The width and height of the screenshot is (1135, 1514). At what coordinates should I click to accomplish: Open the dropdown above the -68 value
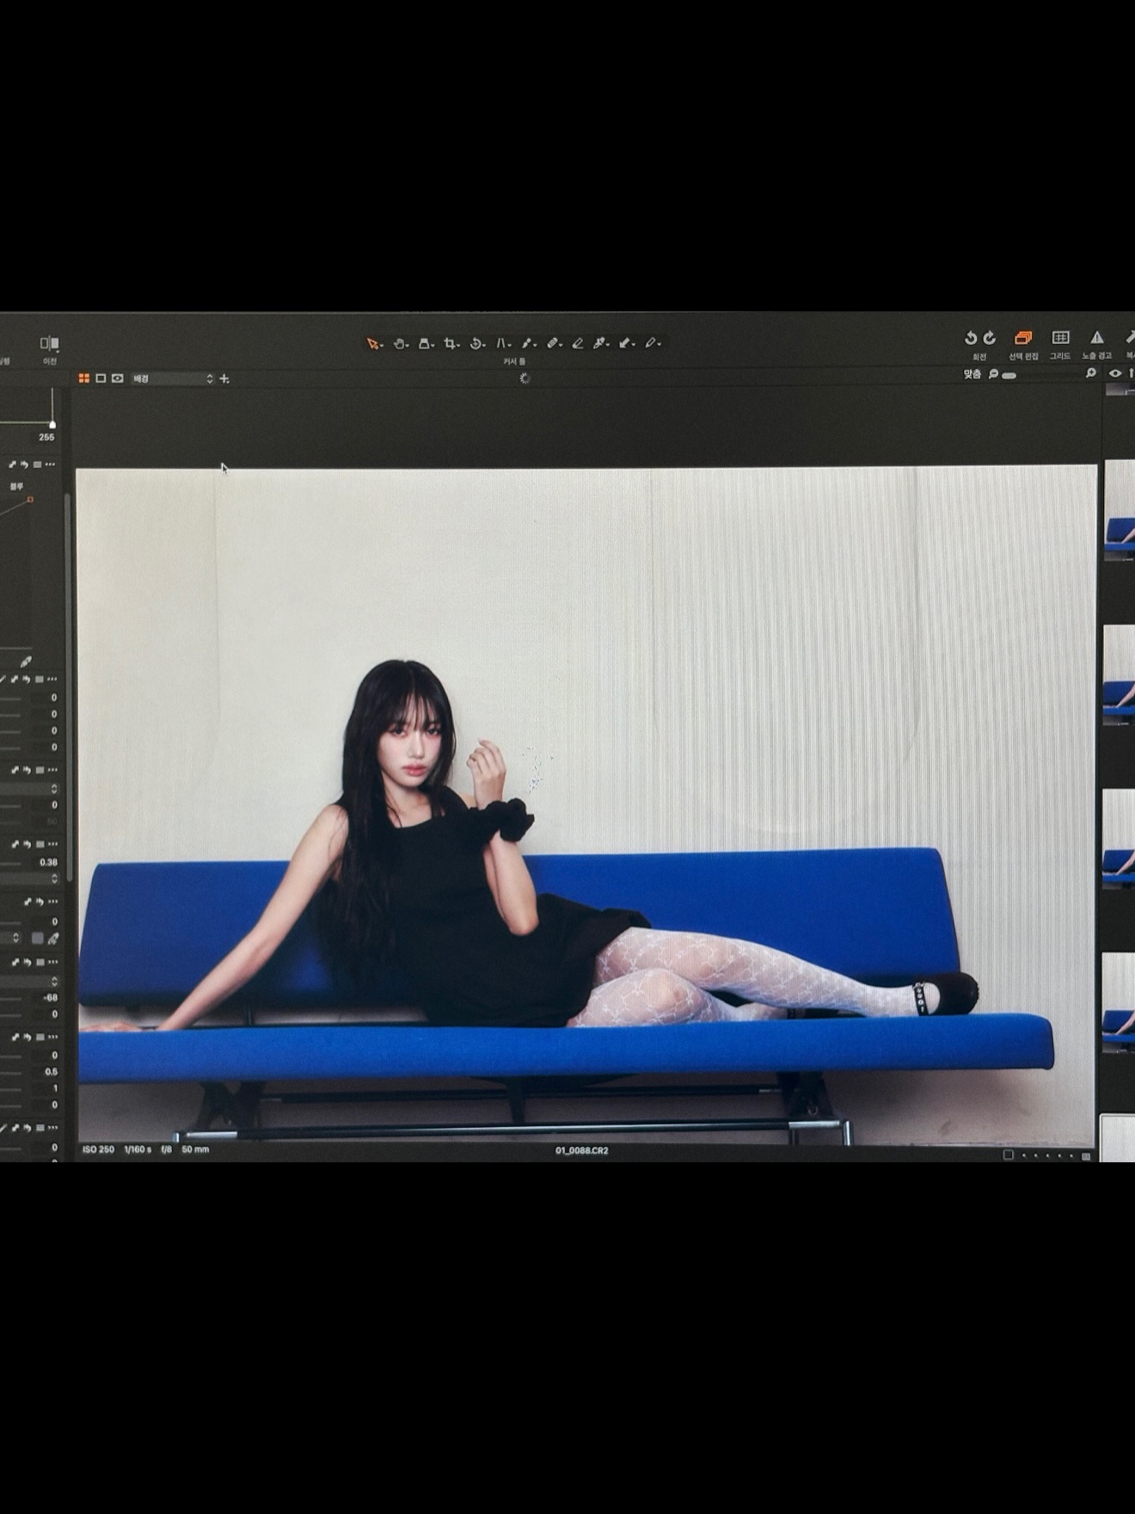tap(54, 981)
